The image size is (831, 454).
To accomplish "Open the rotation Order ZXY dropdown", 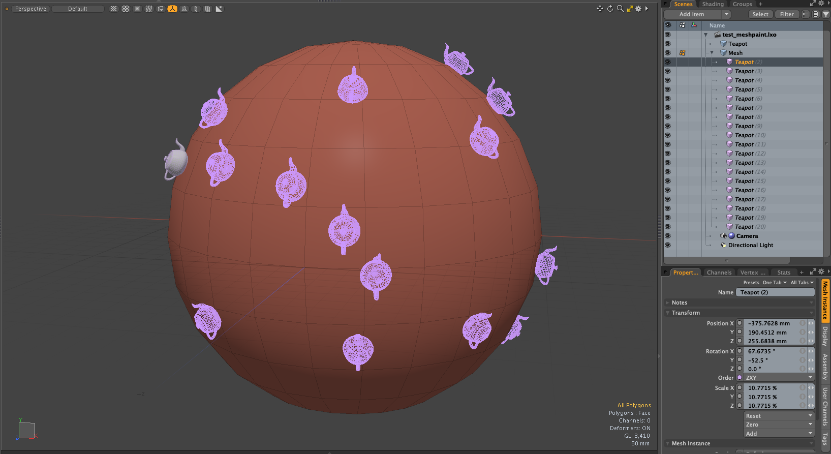I will click(x=779, y=378).
